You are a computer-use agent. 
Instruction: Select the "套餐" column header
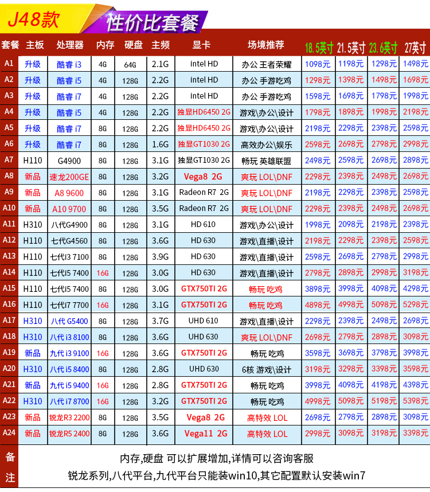10,45
